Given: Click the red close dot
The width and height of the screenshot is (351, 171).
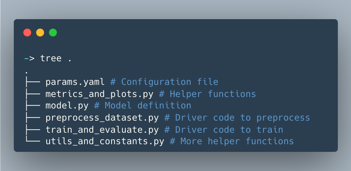Looking at the screenshot, I should [27, 33].
